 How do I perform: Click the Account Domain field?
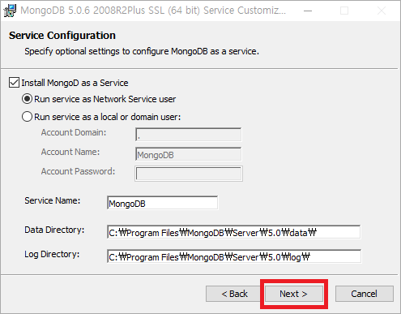[x=188, y=135]
